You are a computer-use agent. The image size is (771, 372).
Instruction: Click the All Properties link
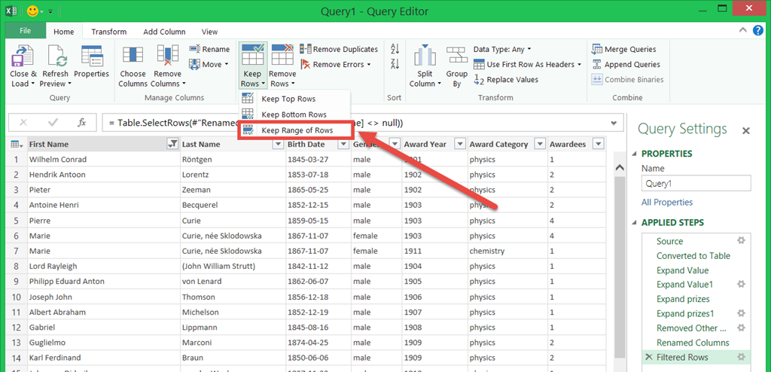(666, 202)
